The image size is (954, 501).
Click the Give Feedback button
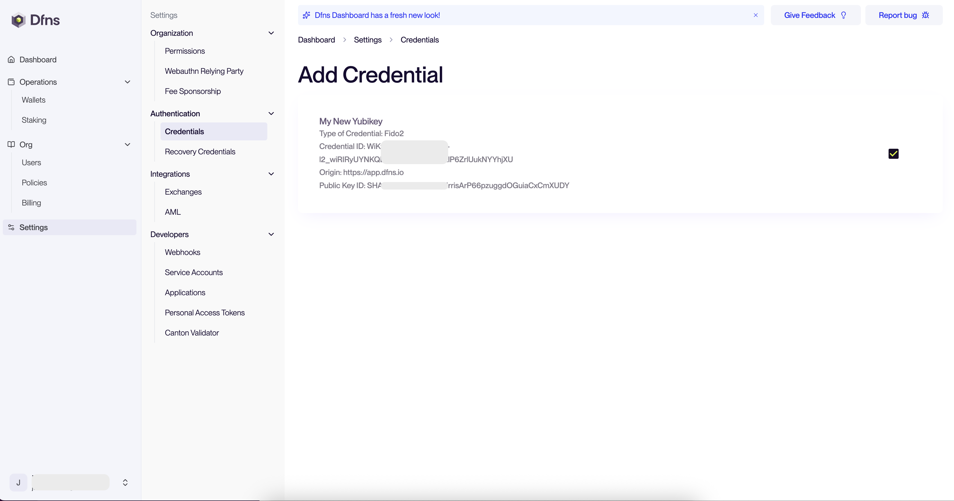point(815,15)
